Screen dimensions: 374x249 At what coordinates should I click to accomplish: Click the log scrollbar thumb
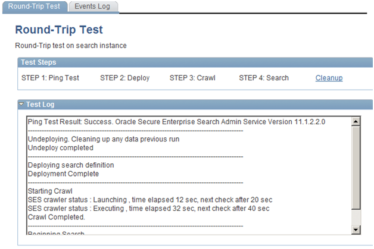click(x=356, y=168)
